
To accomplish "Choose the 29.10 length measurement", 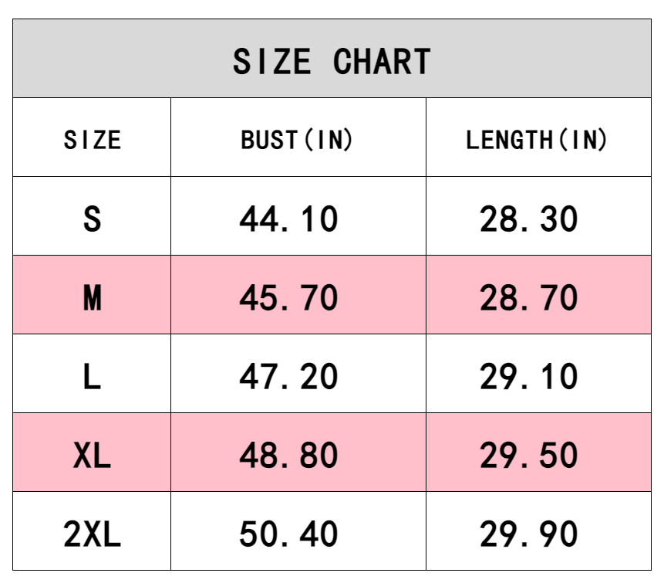I will 529,377.
